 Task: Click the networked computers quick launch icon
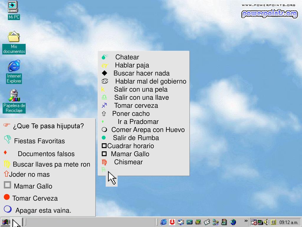(x=216, y=222)
